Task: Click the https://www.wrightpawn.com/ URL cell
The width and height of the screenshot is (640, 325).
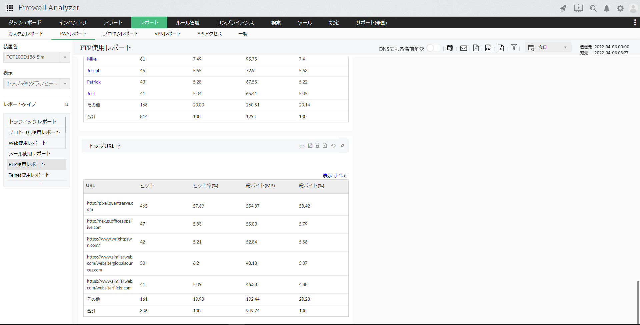Action: (109, 242)
